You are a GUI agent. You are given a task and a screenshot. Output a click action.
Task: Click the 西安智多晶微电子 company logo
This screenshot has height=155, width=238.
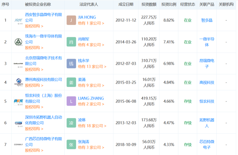(18, 20)
